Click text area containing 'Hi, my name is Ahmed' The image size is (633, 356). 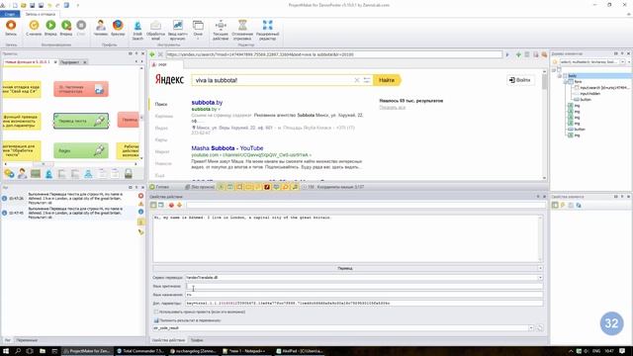pos(347,238)
